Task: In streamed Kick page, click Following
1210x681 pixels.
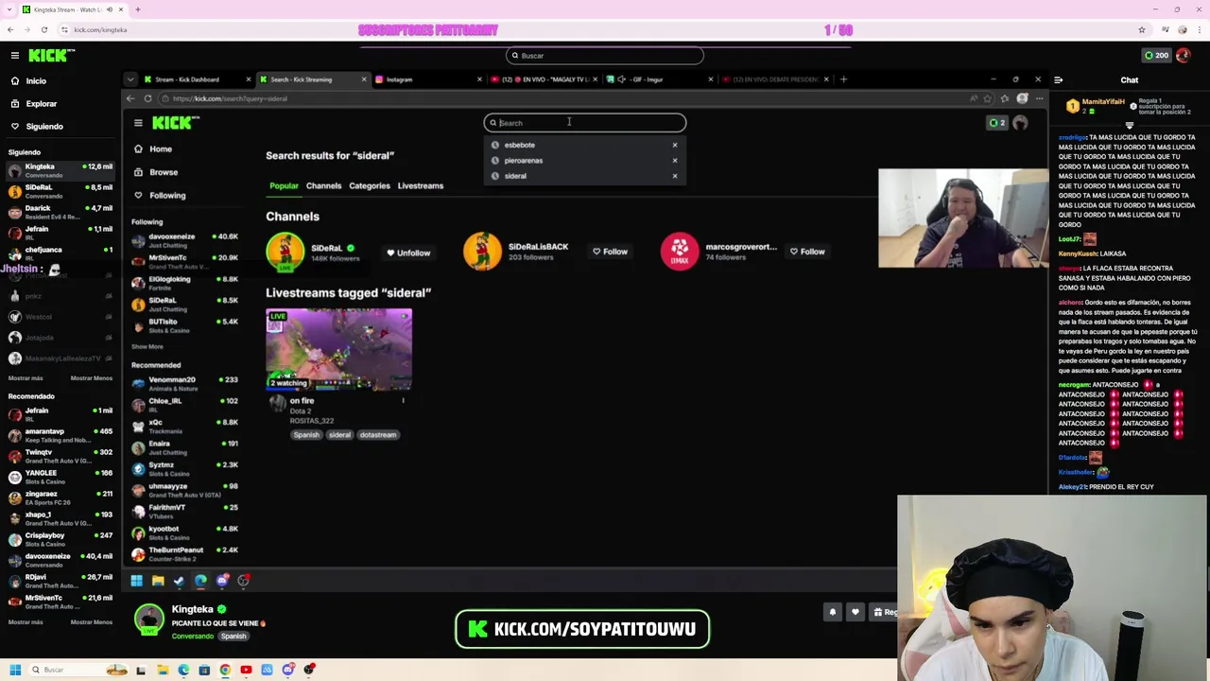Action: click(x=166, y=196)
